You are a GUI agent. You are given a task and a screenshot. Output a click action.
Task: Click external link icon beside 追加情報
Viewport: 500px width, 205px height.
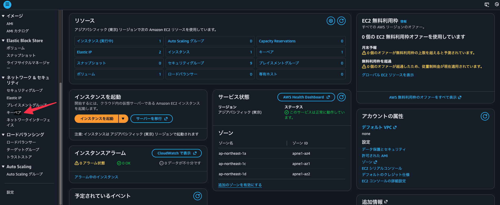click(386, 202)
